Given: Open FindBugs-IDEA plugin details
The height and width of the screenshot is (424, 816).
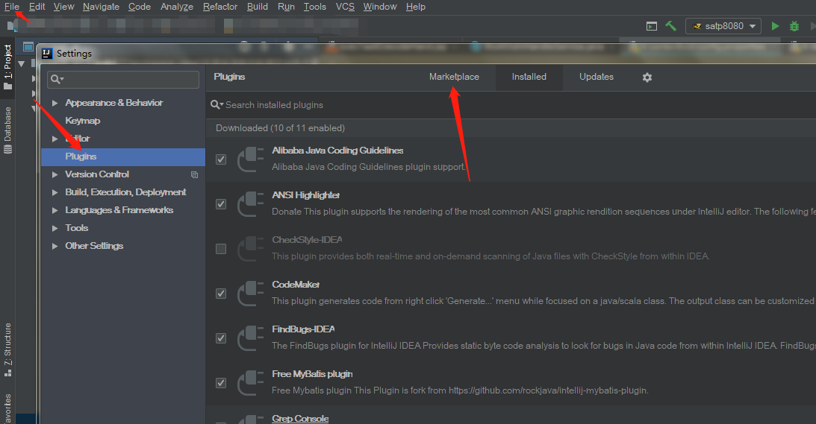Looking at the screenshot, I should 303,329.
